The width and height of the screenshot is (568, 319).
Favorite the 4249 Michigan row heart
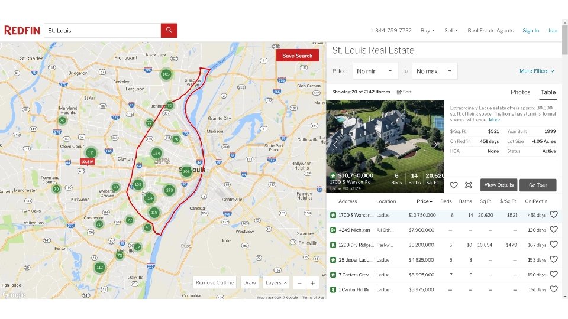554,229
